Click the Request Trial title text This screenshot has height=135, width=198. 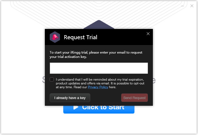coord(80,37)
